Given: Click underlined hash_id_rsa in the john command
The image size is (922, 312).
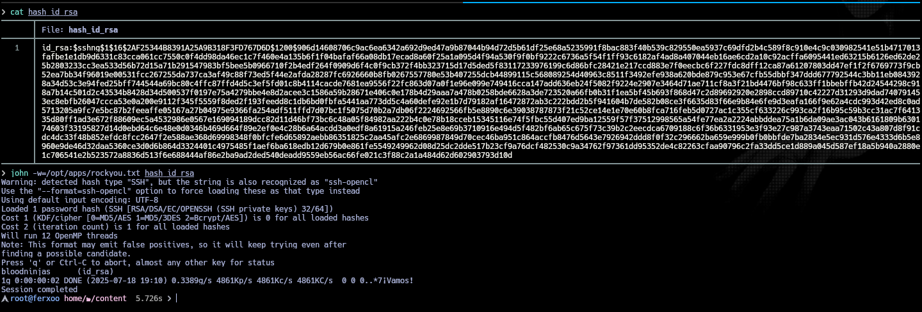Looking at the screenshot, I should pos(169,173).
